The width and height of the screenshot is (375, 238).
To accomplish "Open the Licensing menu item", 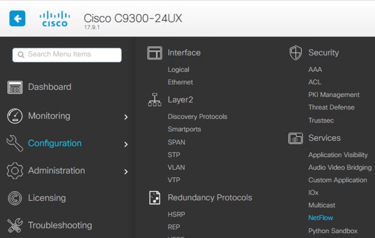I will coord(47,198).
